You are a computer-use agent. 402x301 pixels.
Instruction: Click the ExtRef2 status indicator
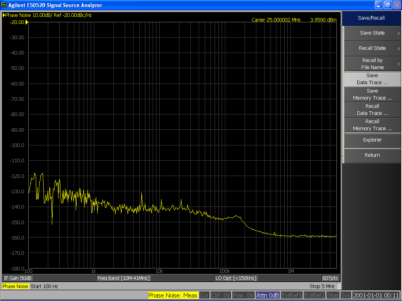(314, 296)
